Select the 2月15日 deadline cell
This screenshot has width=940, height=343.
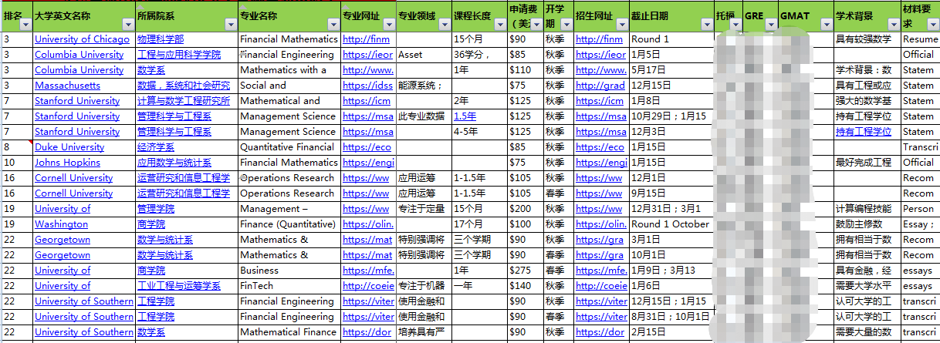[671, 332]
